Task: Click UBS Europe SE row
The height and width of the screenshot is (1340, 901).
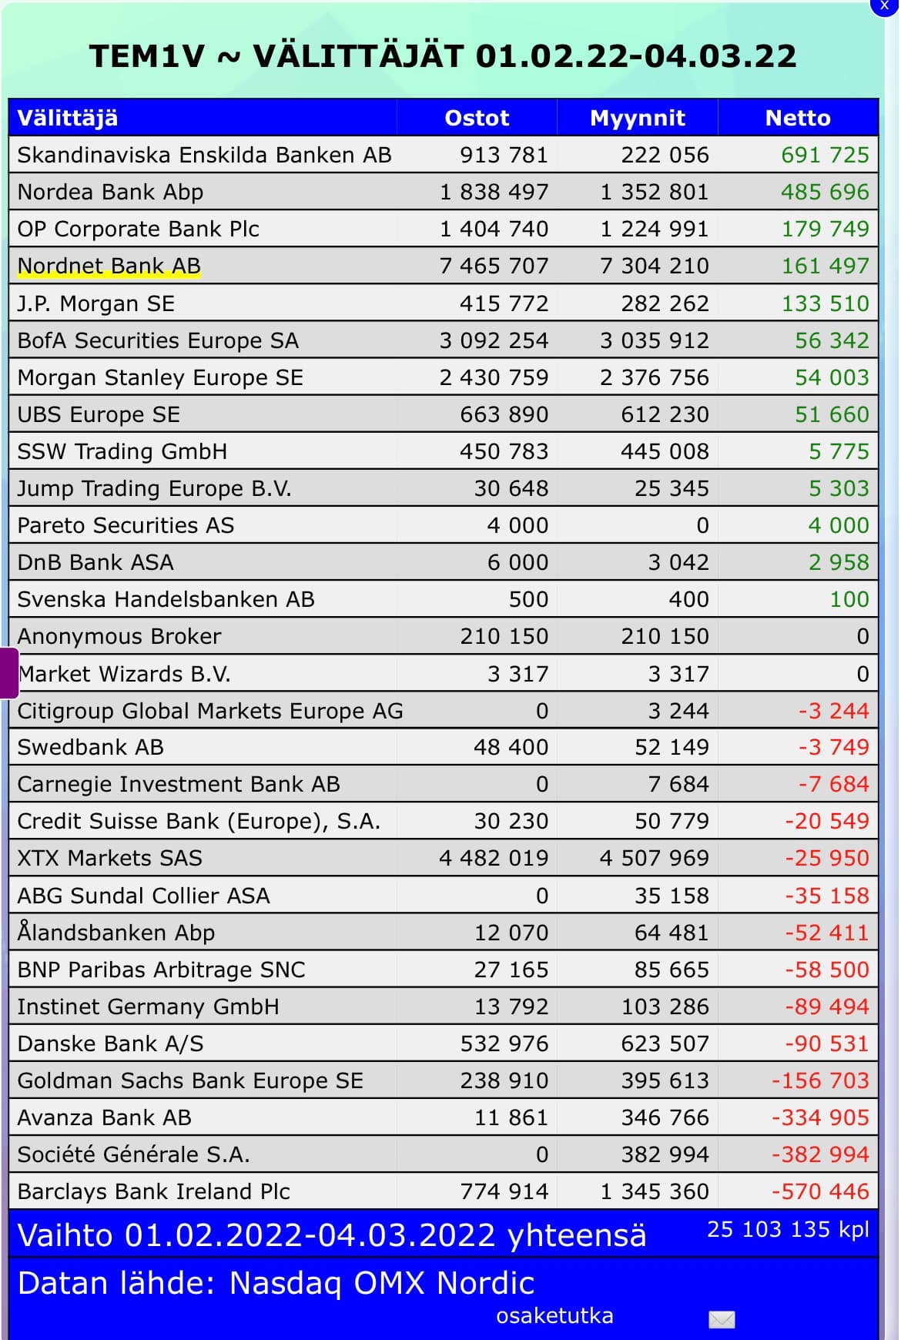Action: (444, 414)
